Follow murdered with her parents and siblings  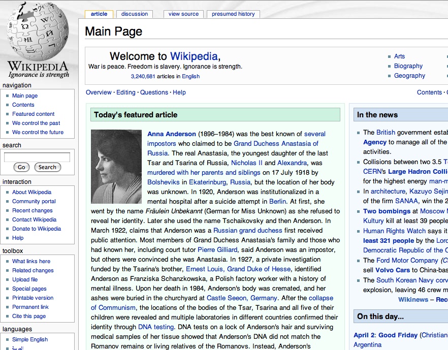(204, 173)
